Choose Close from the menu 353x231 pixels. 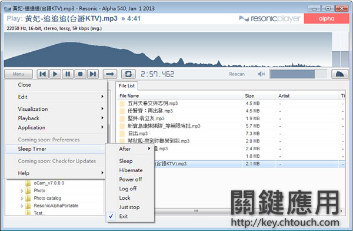click(x=24, y=85)
